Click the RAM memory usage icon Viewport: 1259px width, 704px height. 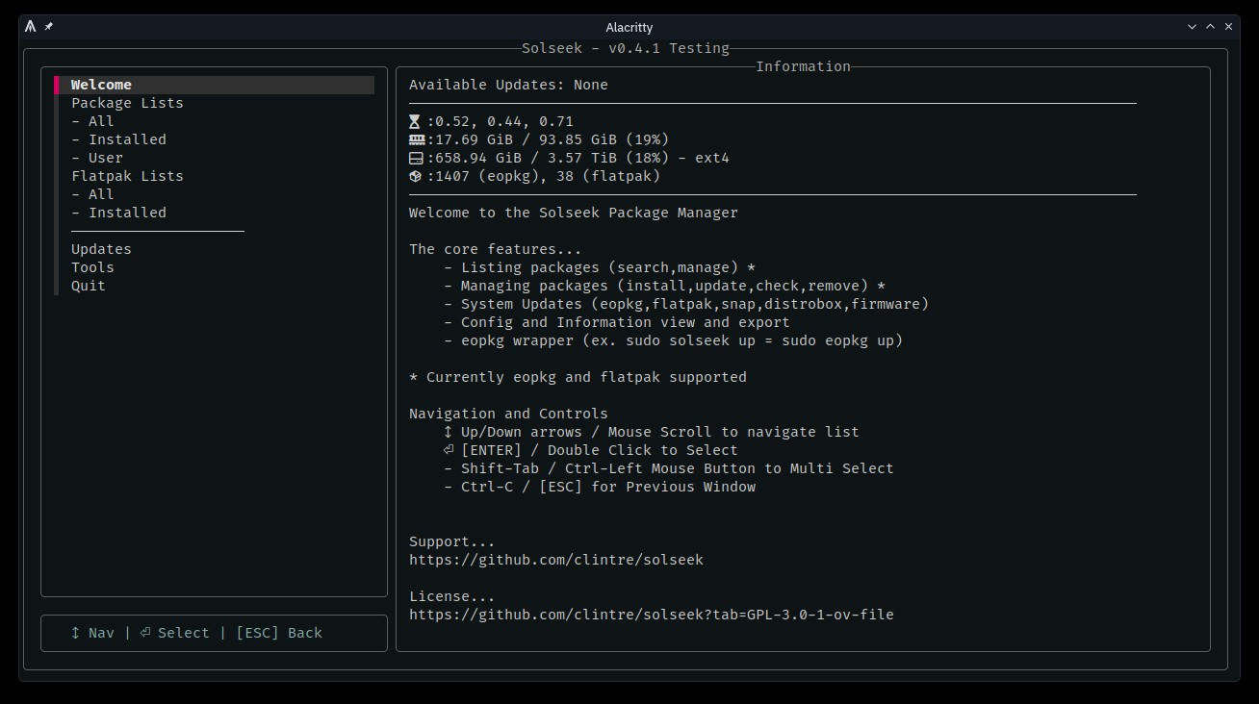point(415,139)
